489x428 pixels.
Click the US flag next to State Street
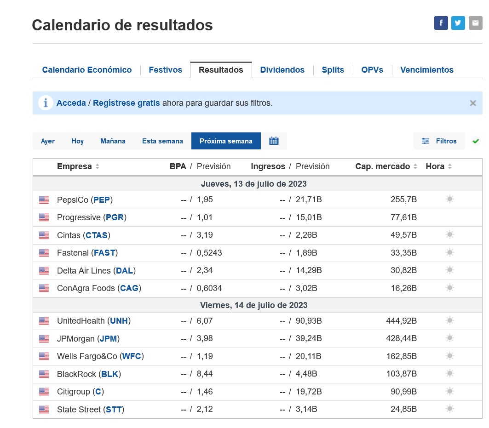tap(44, 409)
